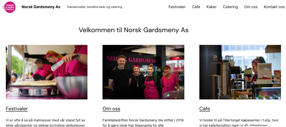
Task: Open the underlined Om oss heading link
Action: pyautogui.click(x=112, y=109)
